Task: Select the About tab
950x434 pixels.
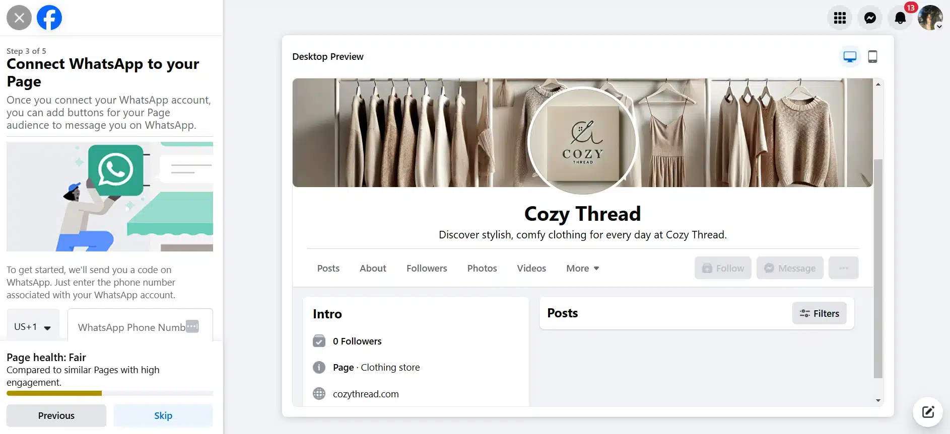Action: tap(373, 269)
